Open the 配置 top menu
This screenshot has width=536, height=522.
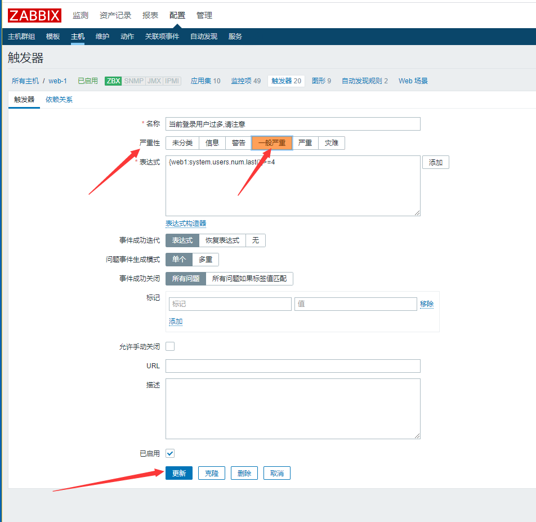177,15
